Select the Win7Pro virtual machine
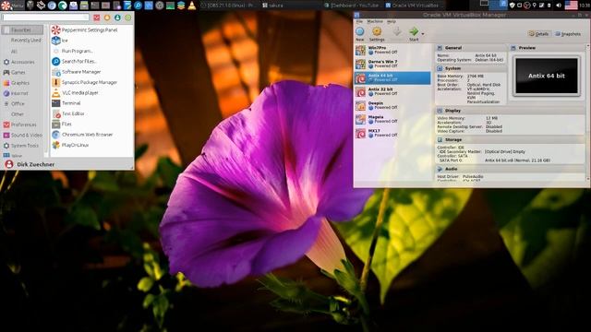Screen dimensions: 591x332 coord(392,50)
